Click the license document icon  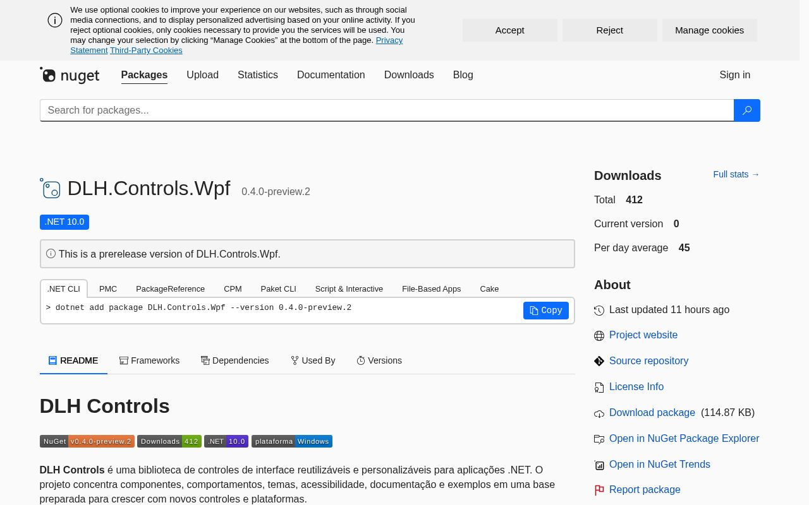[x=599, y=388]
